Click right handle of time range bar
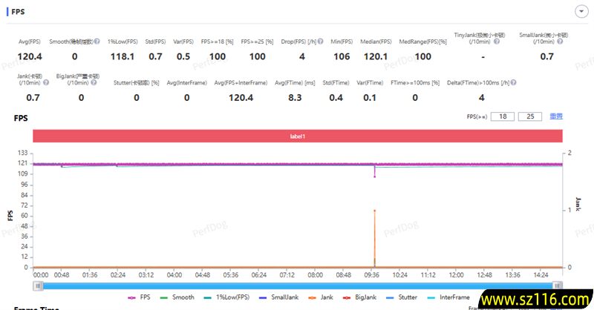This screenshot has width=594, height=310. click(x=558, y=285)
